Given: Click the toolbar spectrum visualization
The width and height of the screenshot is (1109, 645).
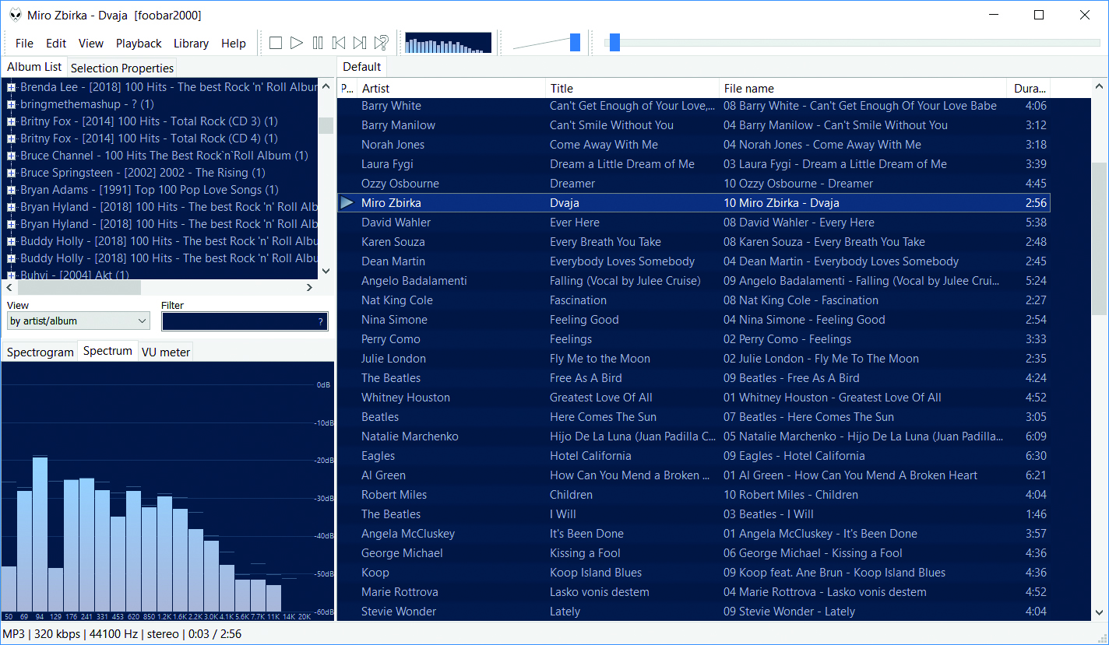Looking at the screenshot, I should pos(449,43).
